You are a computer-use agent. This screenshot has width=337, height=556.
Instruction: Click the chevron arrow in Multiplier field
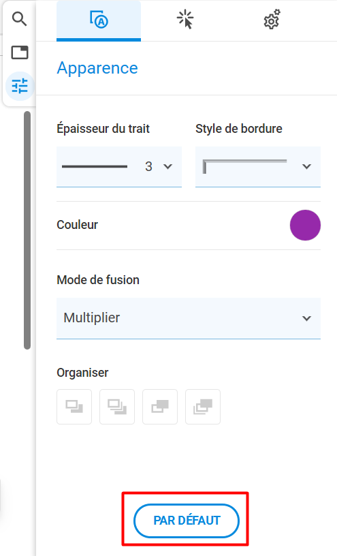point(306,318)
